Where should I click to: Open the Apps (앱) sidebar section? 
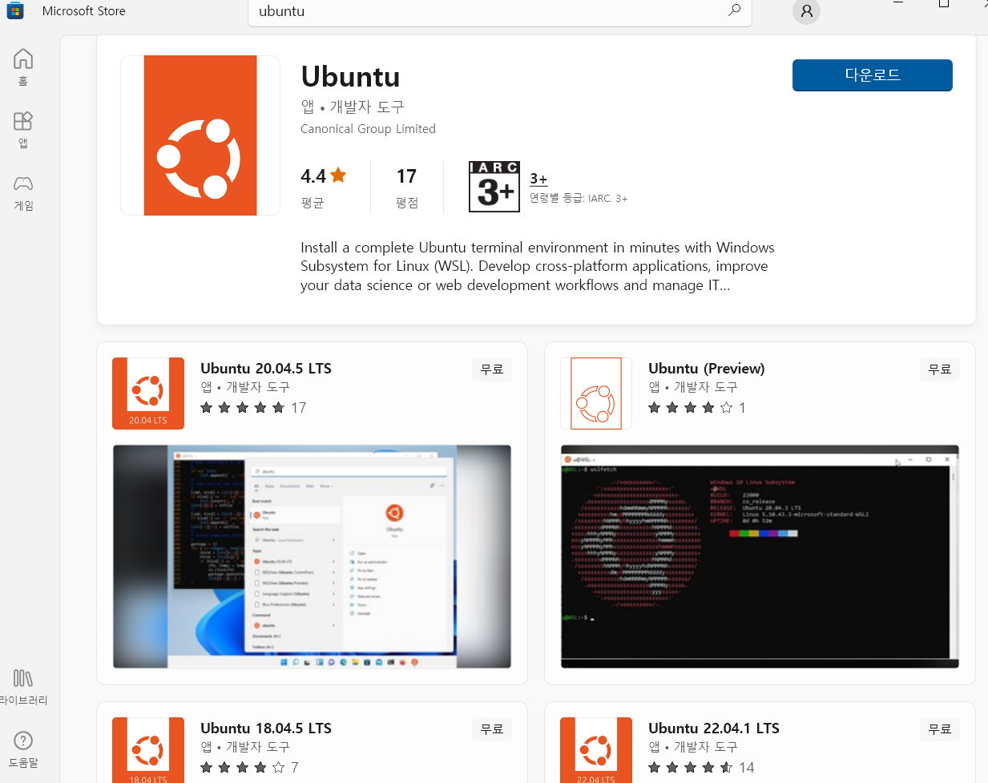point(23,129)
